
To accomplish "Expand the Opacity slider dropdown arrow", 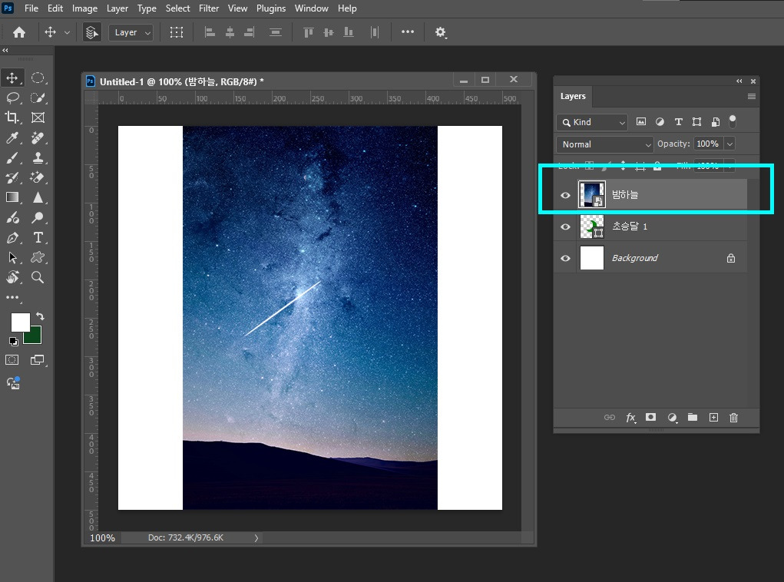I will point(730,144).
